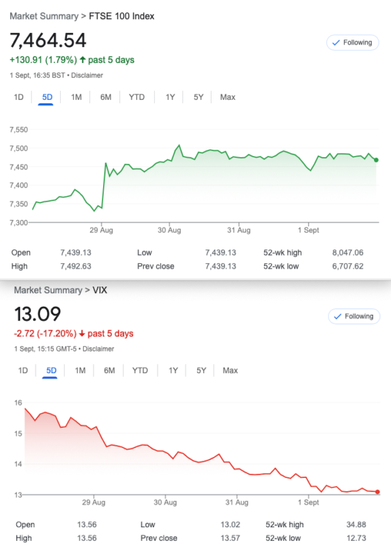Open Disclaimer link under FTSE 100 price

(x=87, y=75)
